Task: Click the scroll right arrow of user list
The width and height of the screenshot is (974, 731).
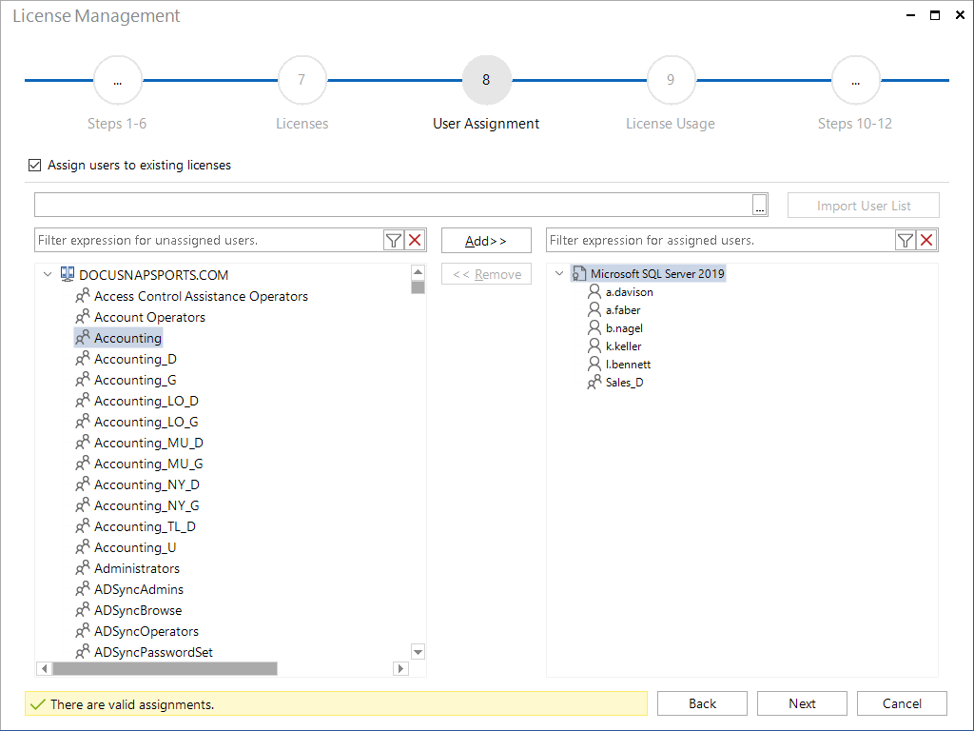Action: click(400, 669)
